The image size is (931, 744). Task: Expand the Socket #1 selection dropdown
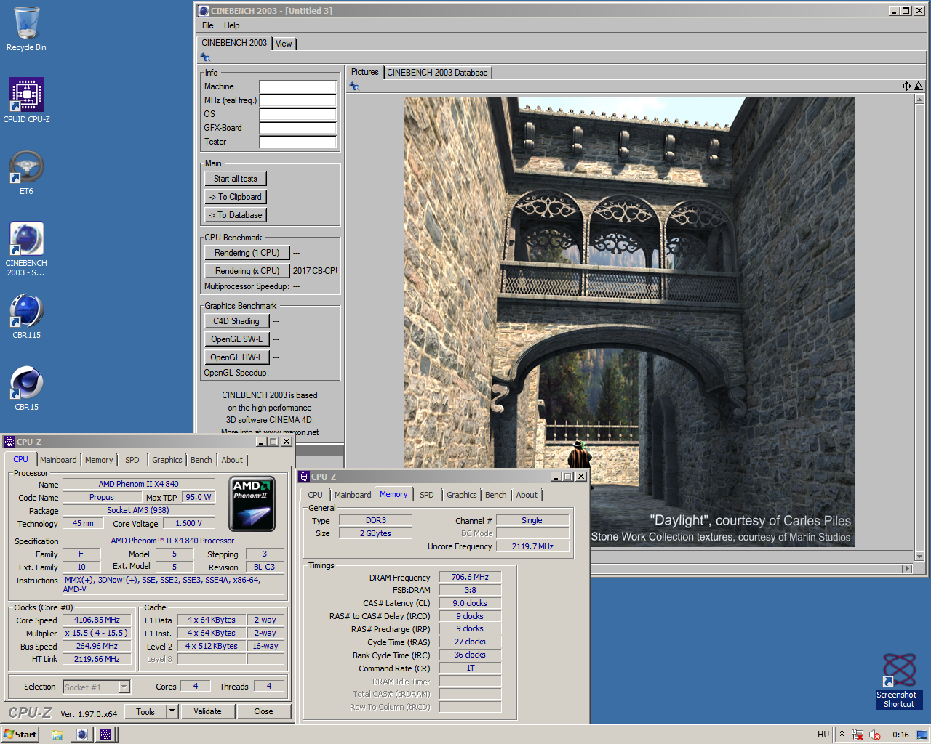pos(124,687)
